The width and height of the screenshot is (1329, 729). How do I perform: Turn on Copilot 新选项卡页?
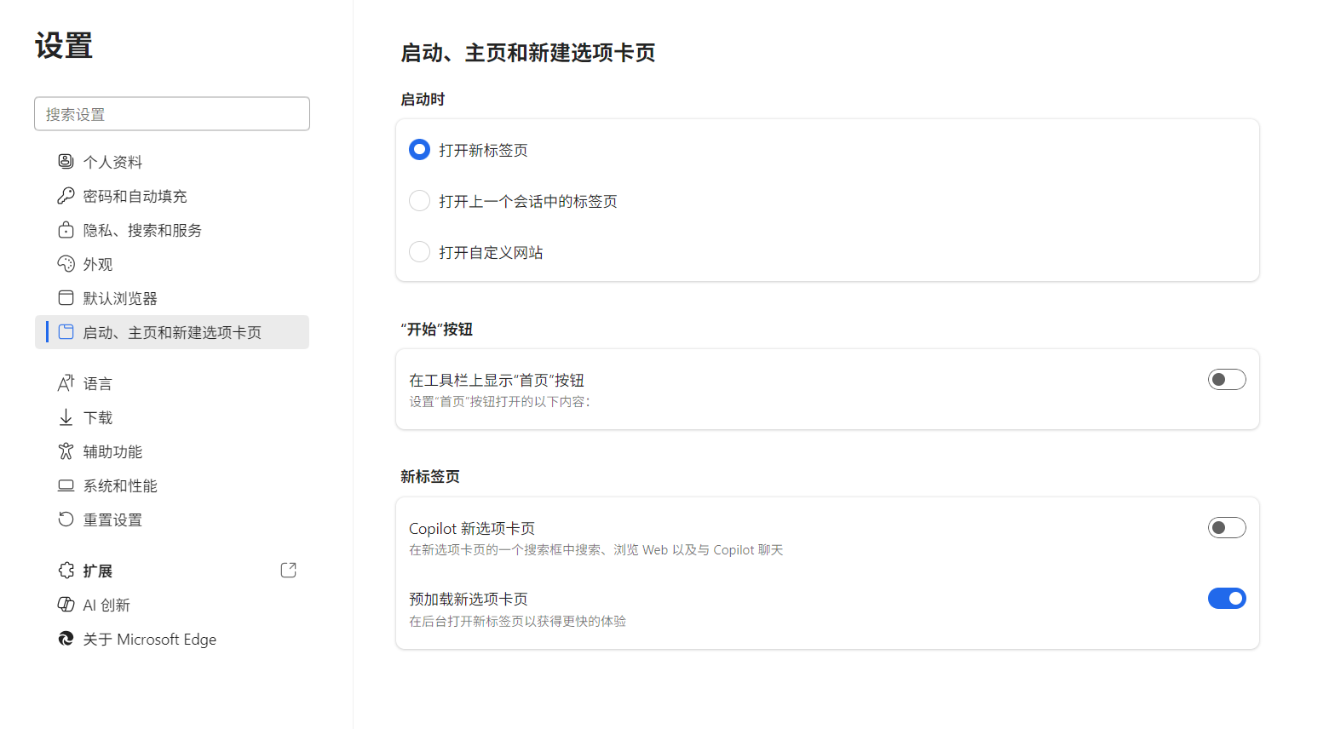click(x=1226, y=527)
